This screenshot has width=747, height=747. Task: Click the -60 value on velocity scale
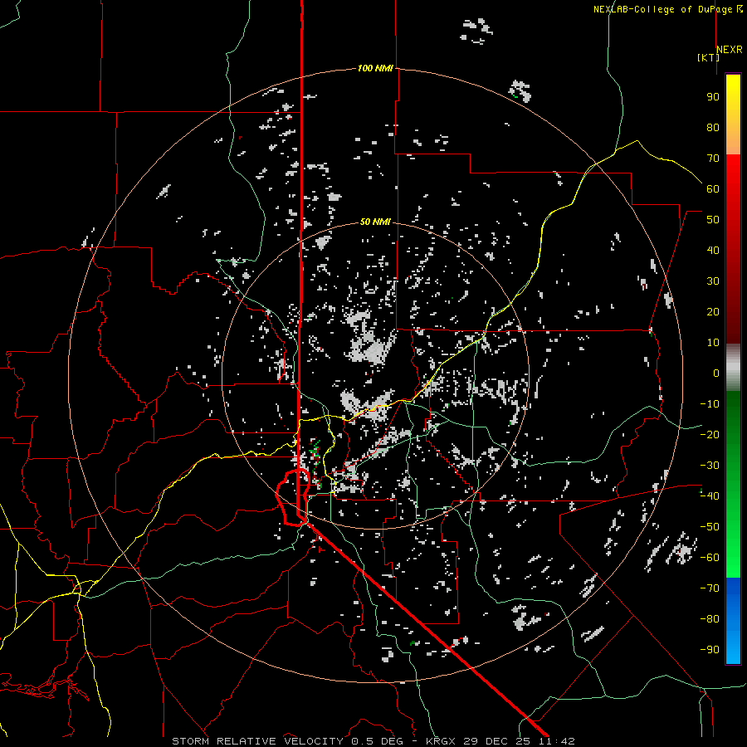[x=710, y=558]
